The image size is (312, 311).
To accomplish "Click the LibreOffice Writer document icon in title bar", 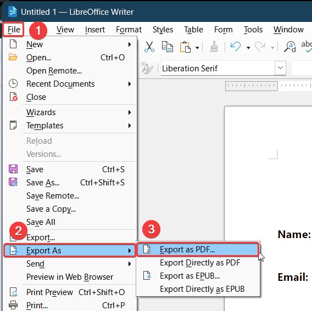I will (x=13, y=12).
